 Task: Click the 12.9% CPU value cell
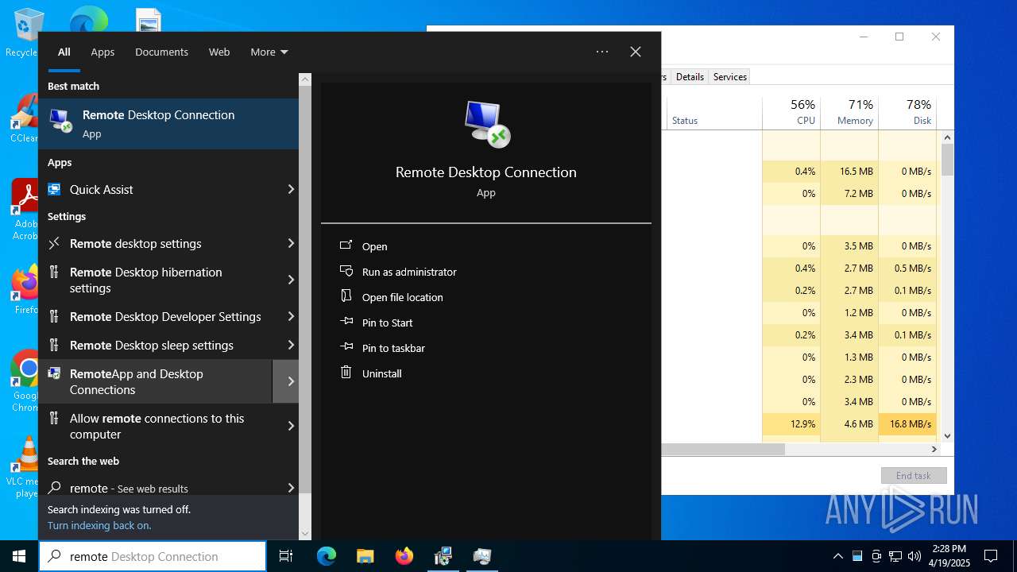[x=791, y=424]
